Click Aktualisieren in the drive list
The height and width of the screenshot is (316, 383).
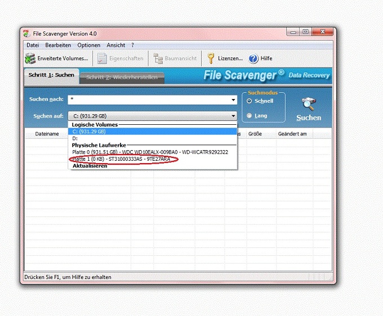tap(90, 166)
